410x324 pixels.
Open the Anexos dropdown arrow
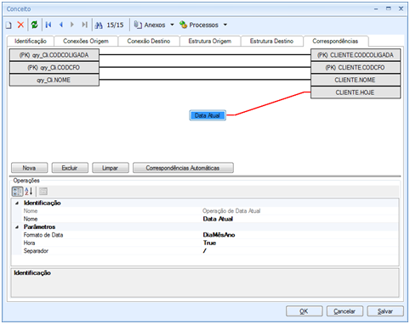pos(172,25)
